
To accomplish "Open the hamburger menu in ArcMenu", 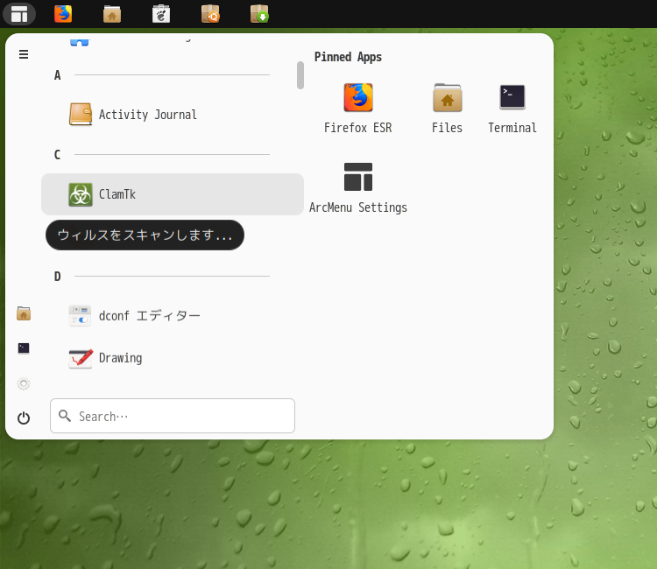I will click(24, 54).
